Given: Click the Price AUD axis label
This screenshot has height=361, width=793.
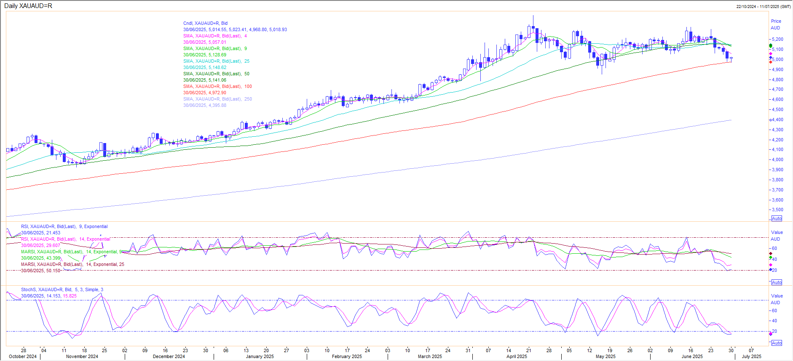Looking at the screenshot, I should (776, 24).
